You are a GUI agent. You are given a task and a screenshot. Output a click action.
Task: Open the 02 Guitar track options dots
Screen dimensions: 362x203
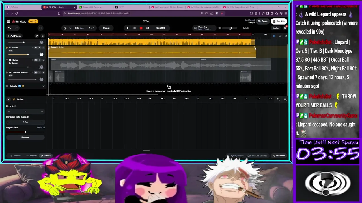tap(32, 48)
